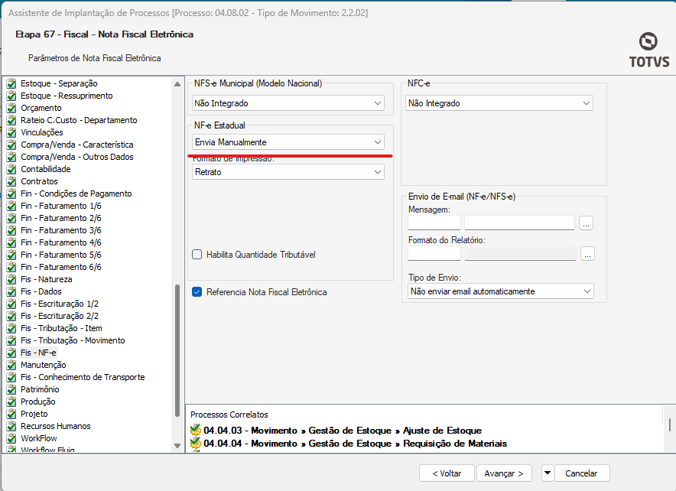Click the Ajuste de Estoque process icon
The width and height of the screenshot is (676, 491).
[196, 430]
